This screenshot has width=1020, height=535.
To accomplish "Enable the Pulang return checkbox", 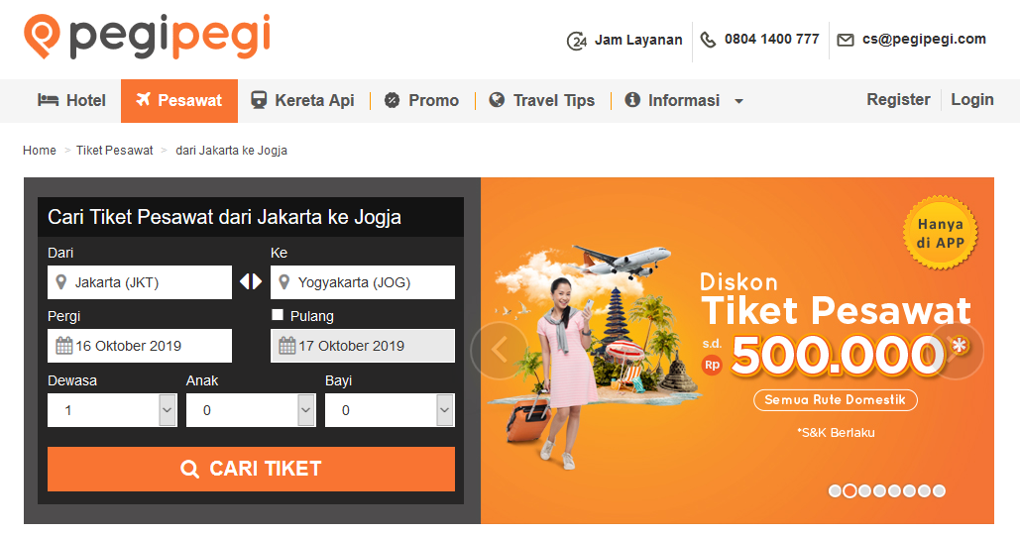I will click(x=278, y=315).
